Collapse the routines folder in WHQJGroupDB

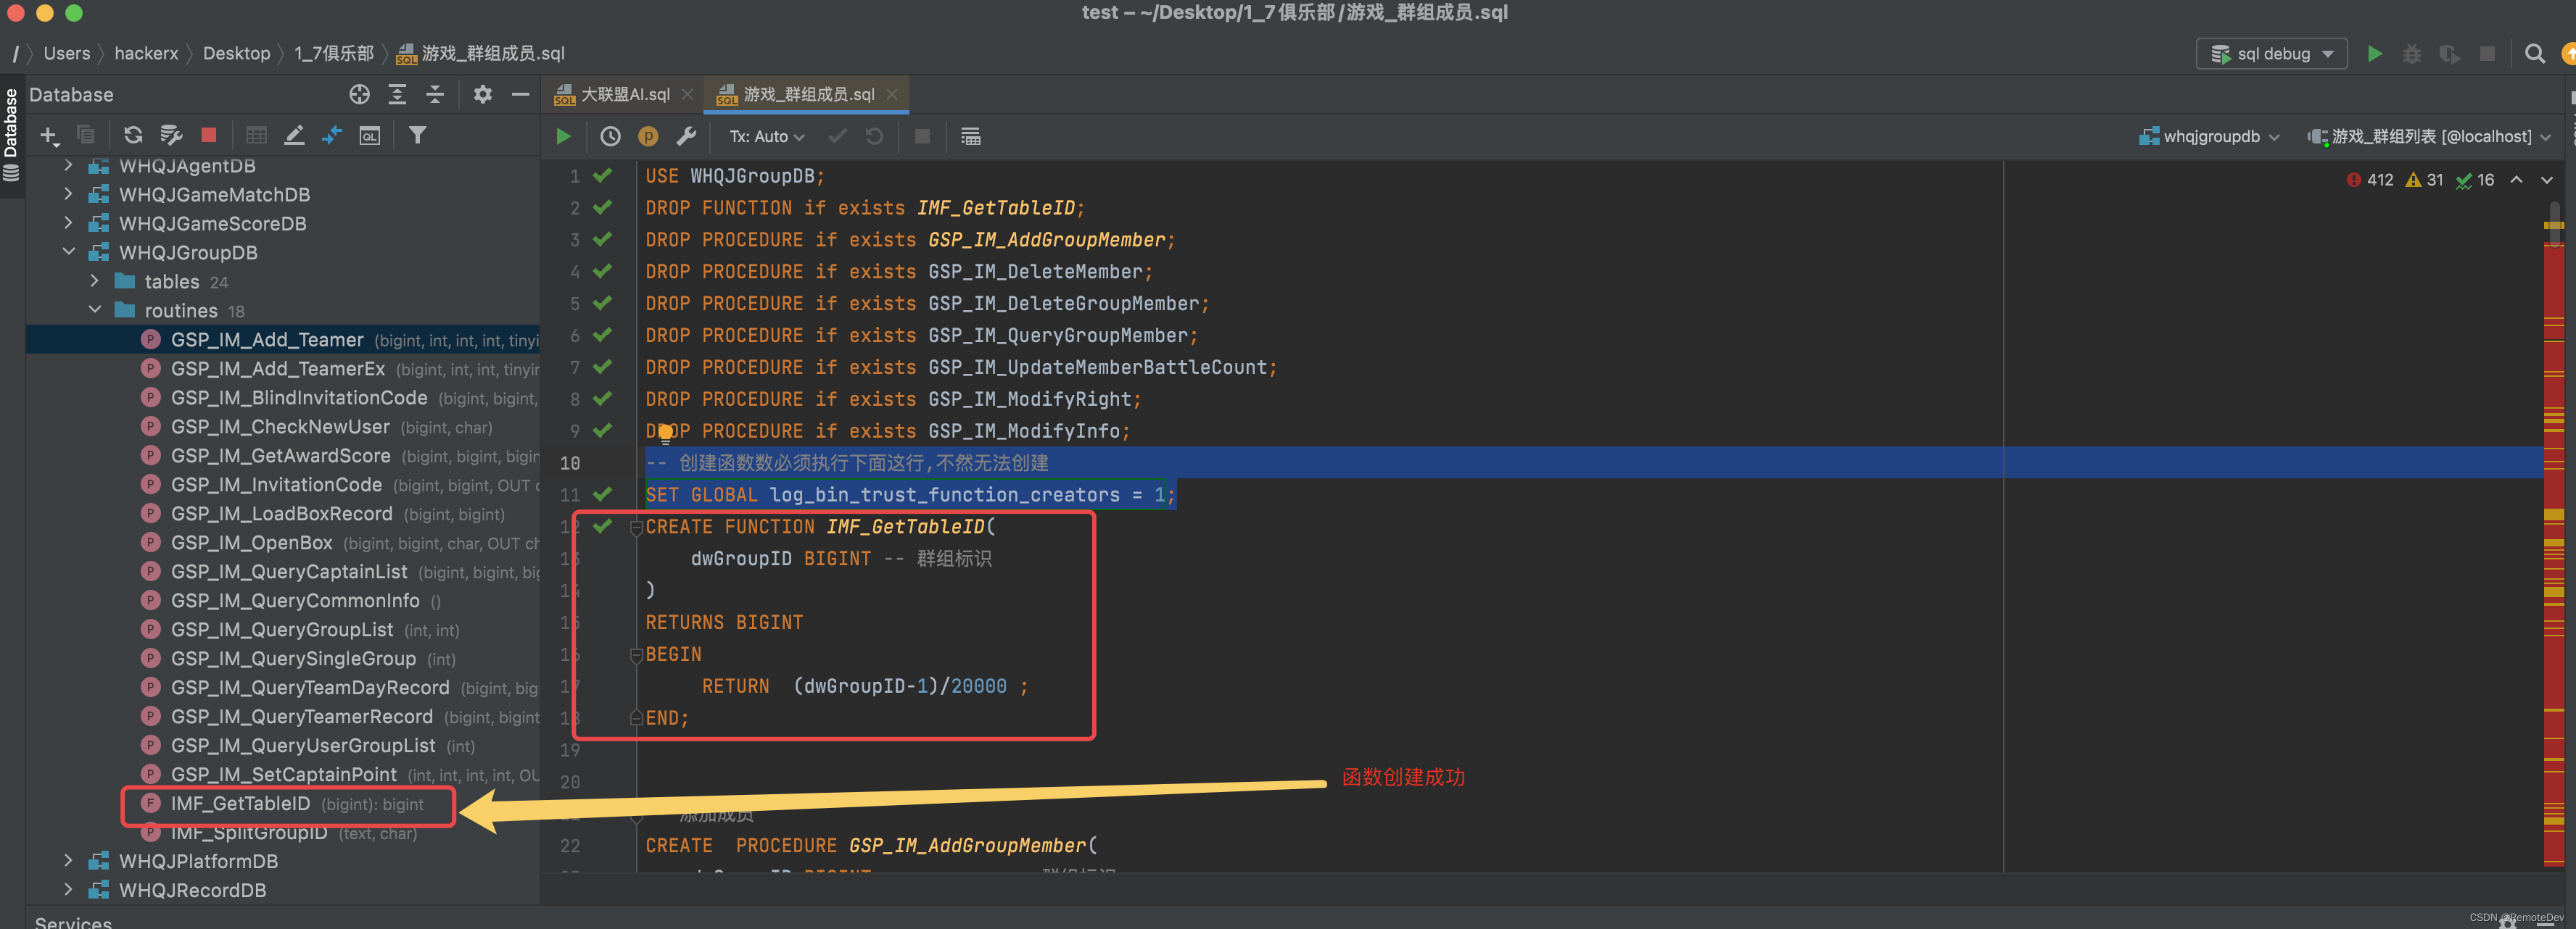(95, 309)
